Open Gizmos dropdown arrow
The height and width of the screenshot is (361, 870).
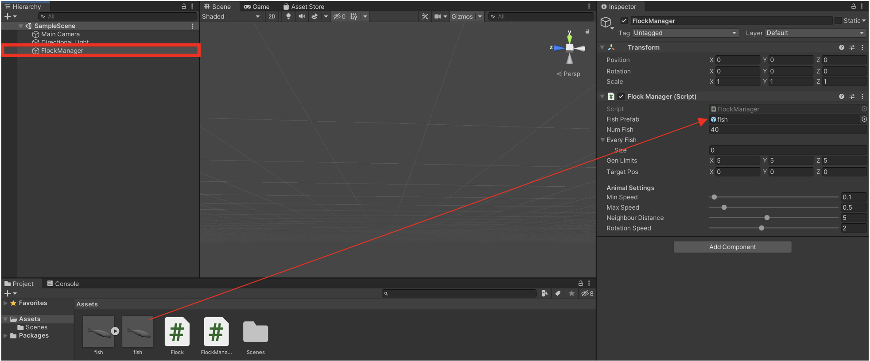[x=480, y=16]
